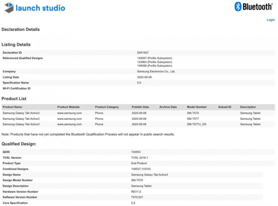Click the Bluetooth logo icon
Image resolution: width=278 pixels, height=206 pixels.
tap(238, 6)
